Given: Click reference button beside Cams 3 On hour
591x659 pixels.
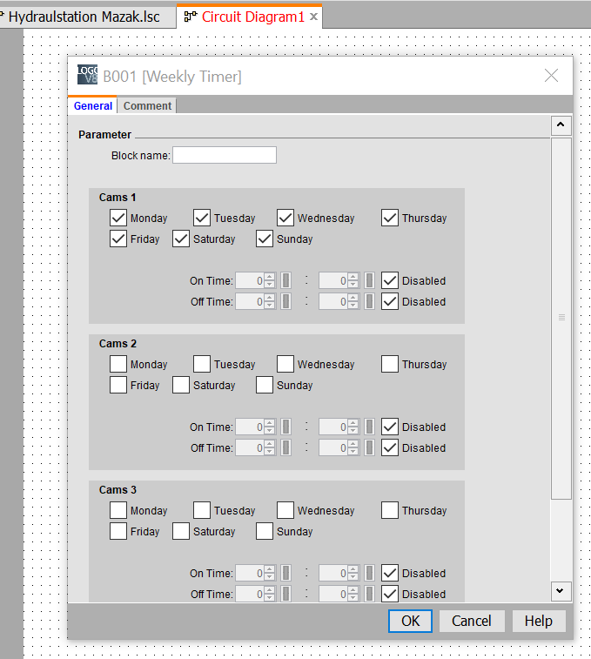Looking at the screenshot, I should (x=285, y=574).
